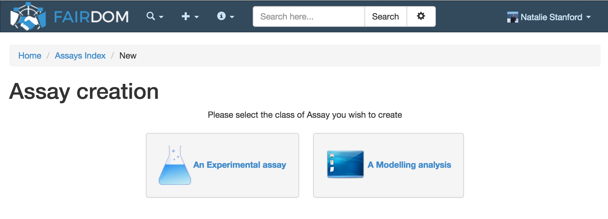Click the New breadcrumb entry

click(x=128, y=56)
